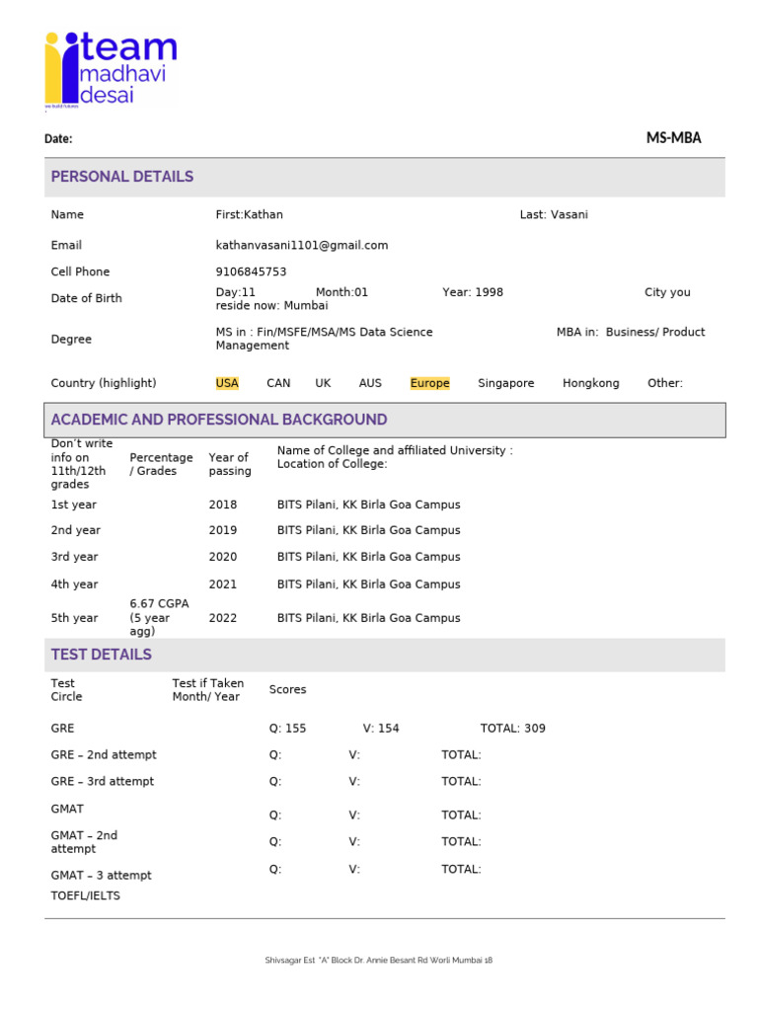Click year of passing '2019'
Screen dimensions: 758x1011
(222, 530)
